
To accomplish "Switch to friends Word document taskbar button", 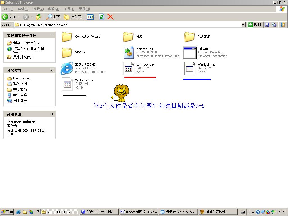I will [139, 212].
